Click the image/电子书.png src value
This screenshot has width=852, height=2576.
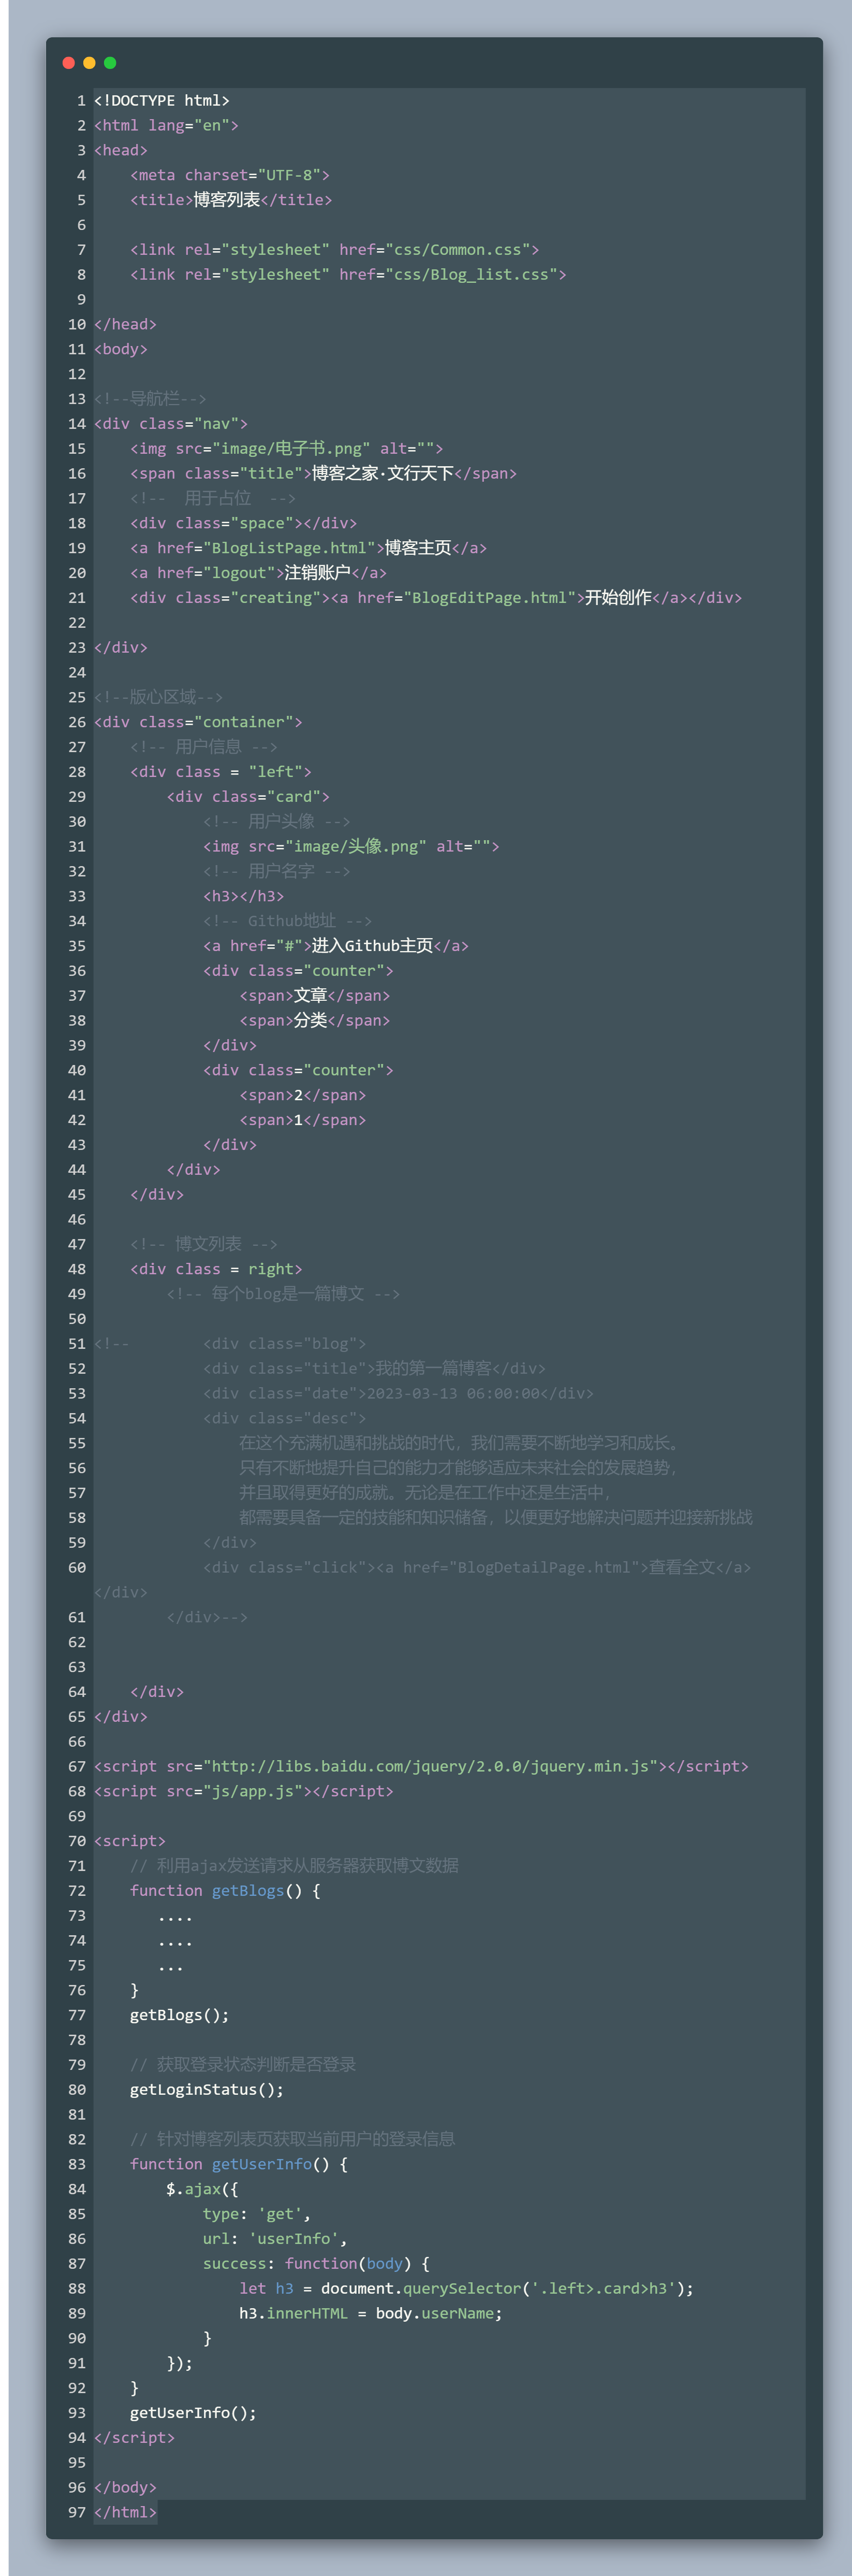coord(290,449)
